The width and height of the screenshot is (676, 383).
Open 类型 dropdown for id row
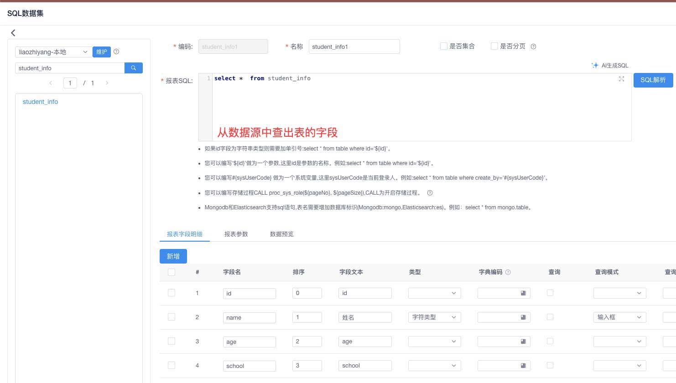(x=435, y=293)
